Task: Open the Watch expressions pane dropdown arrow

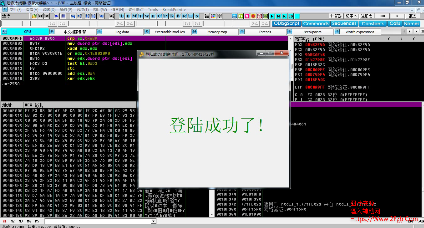Action: point(416,32)
